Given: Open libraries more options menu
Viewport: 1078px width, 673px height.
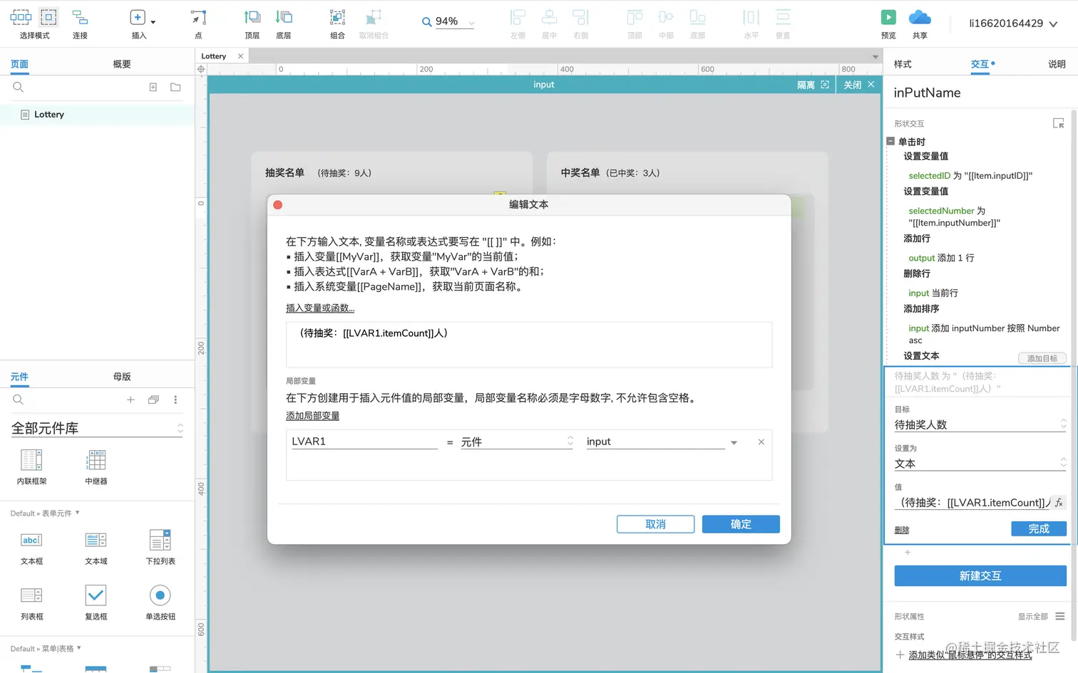Looking at the screenshot, I should (175, 400).
